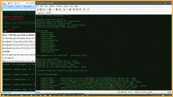Click Undo icon in Word quick access

(11, 3)
